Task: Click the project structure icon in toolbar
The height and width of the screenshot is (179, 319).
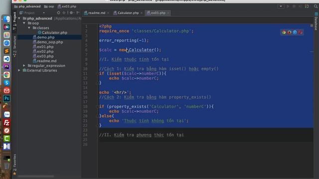Action: (x=307, y=6)
